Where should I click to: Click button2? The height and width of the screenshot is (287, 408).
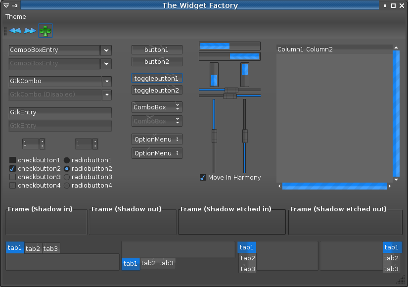click(157, 62)
